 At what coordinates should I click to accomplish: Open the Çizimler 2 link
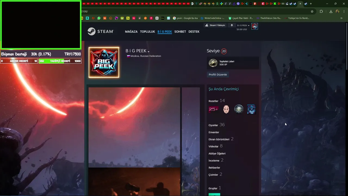215,174
